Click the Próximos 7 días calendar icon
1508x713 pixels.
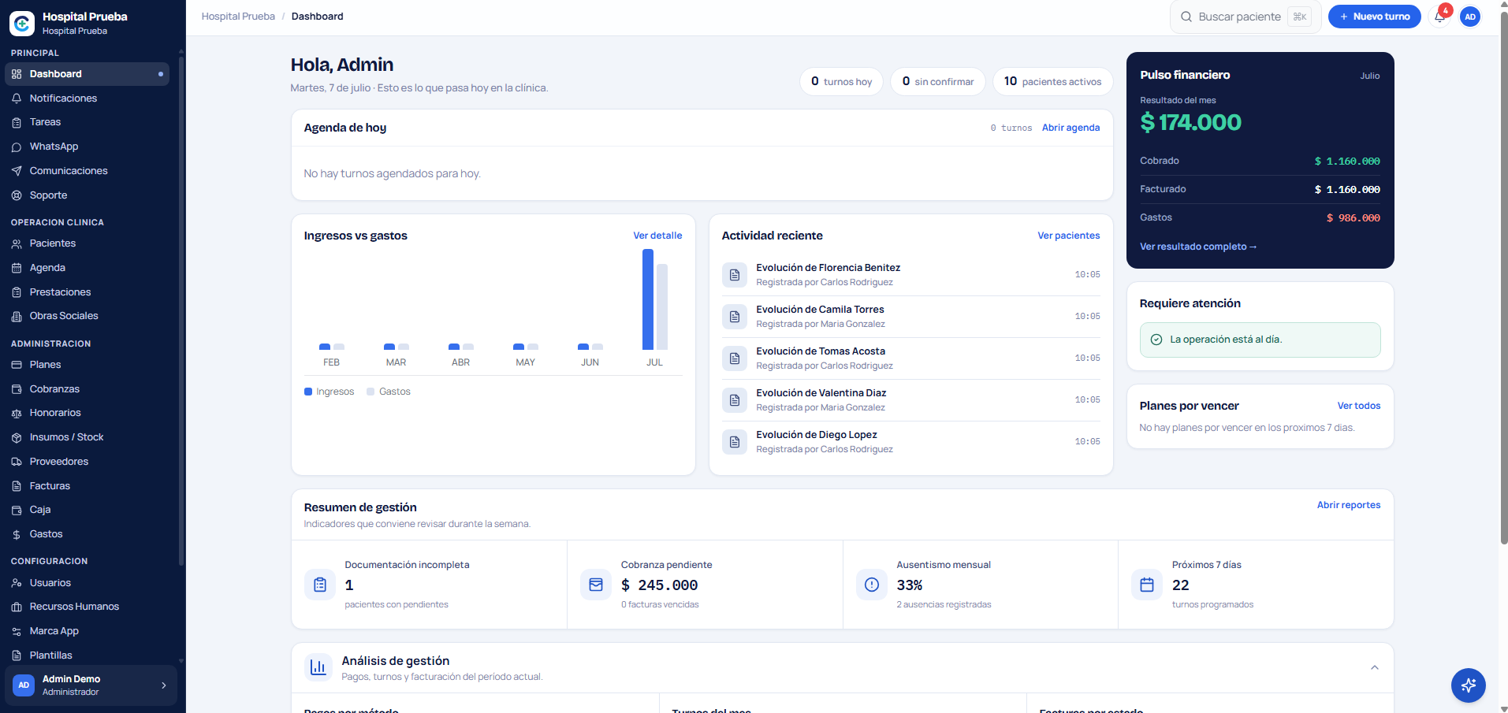point(1147,585)
